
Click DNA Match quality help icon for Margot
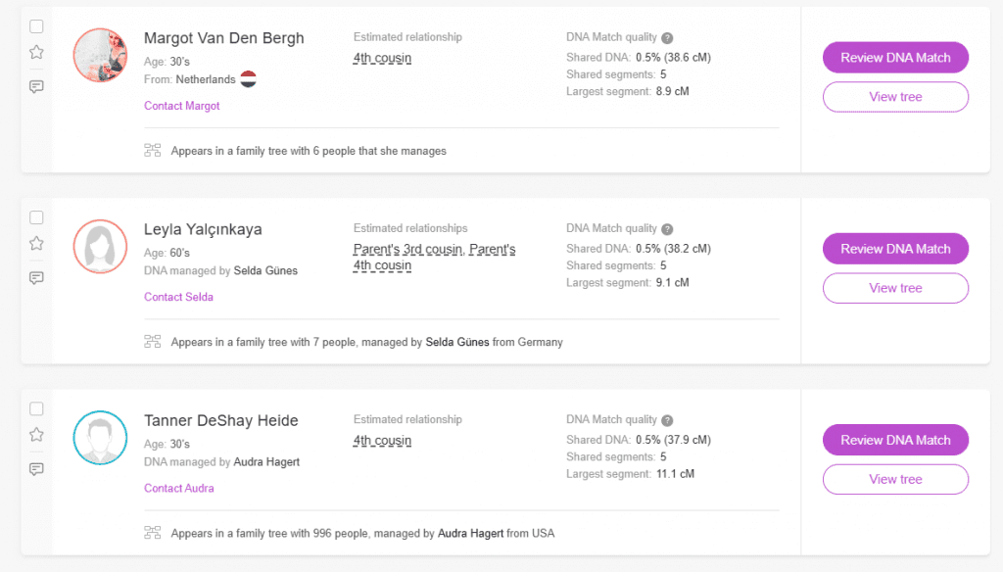click(667, 38)
